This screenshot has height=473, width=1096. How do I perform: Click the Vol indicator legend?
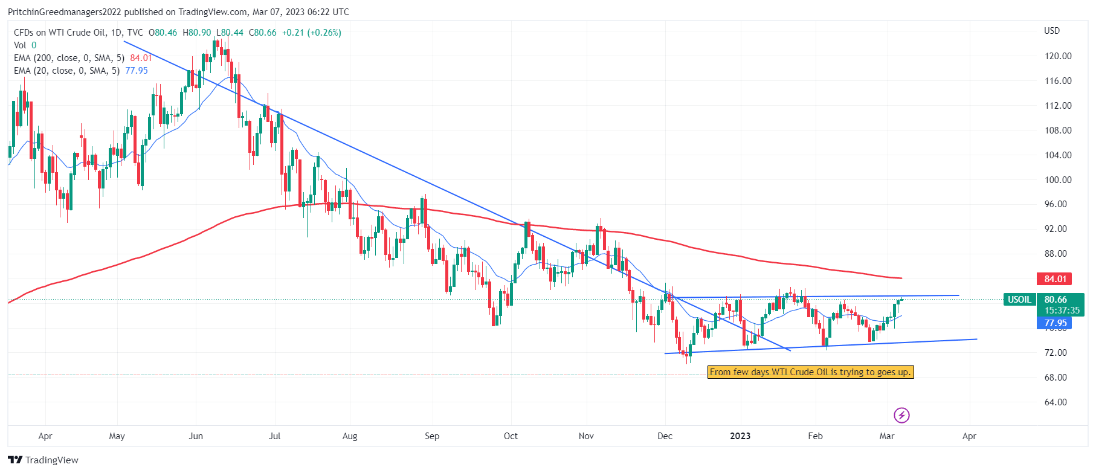(x=25, y=45)
